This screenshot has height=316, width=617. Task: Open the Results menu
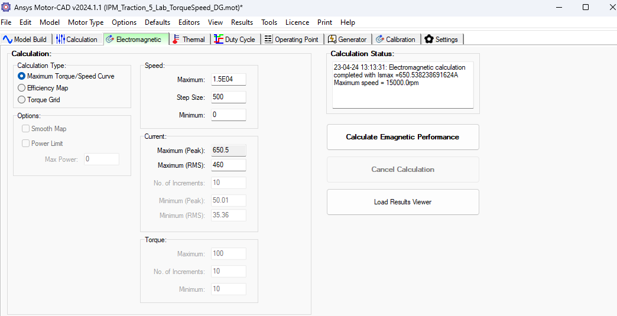242,22
